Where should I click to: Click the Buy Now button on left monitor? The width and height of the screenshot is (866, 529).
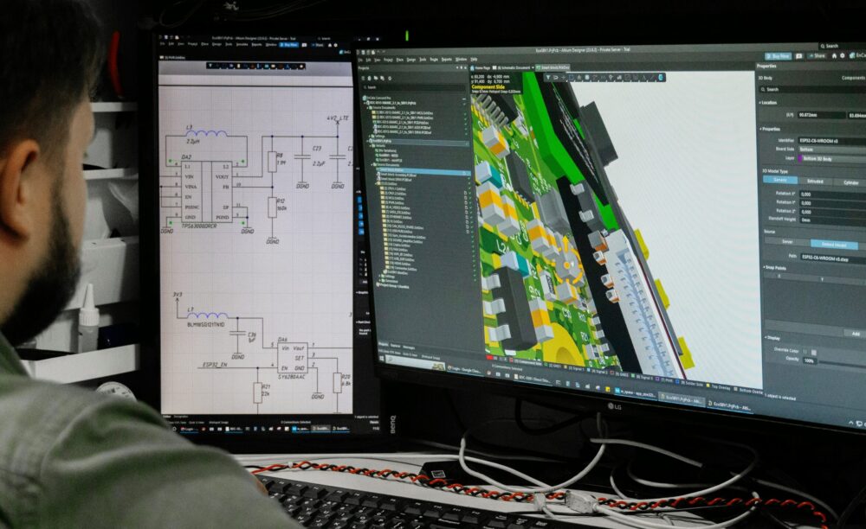coord(289,45)
